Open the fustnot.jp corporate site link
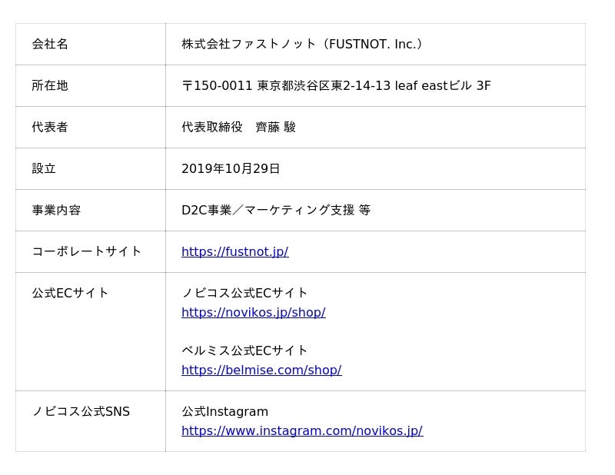 [x=234, y=252]
